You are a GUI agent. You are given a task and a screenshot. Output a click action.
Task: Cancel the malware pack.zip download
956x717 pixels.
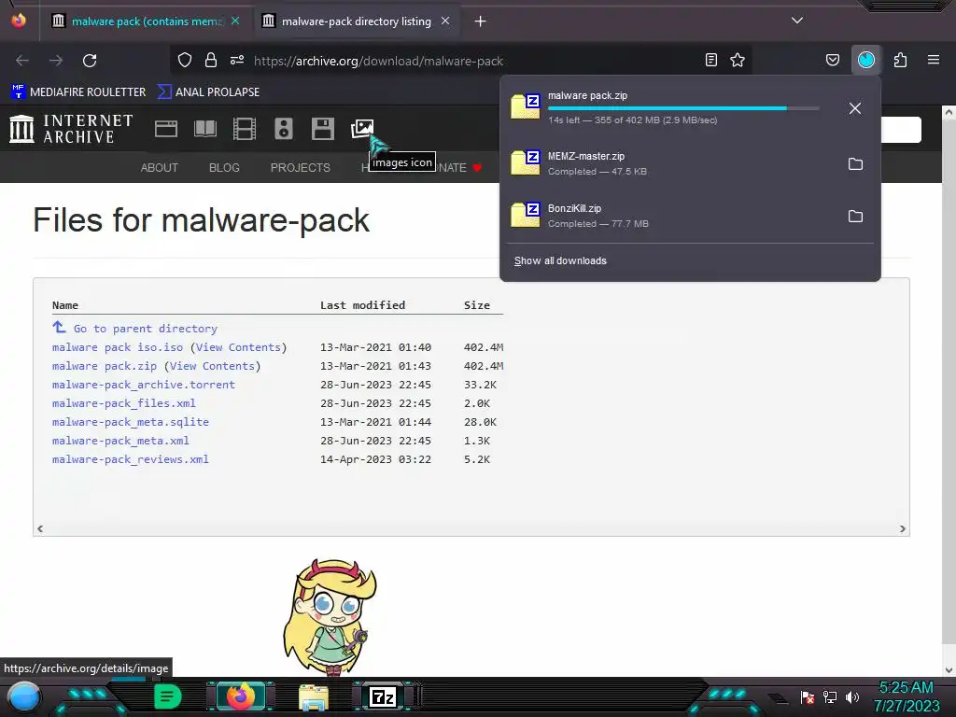coord(855,108)
